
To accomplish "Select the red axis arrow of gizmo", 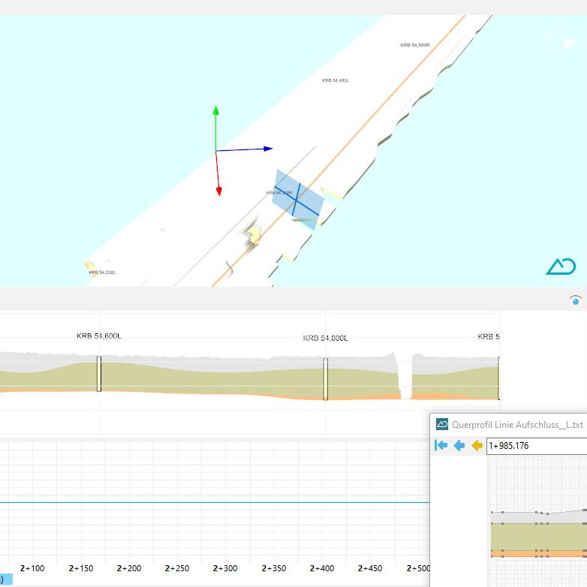I will coord(219,191).
